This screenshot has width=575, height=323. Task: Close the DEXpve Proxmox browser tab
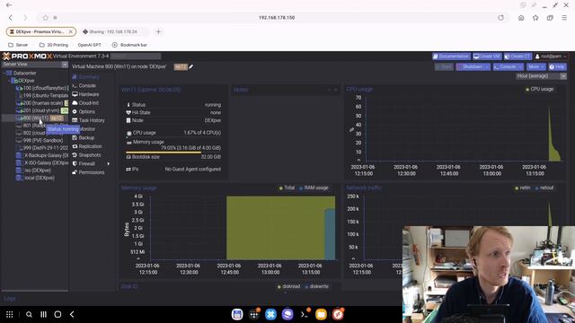70,32
